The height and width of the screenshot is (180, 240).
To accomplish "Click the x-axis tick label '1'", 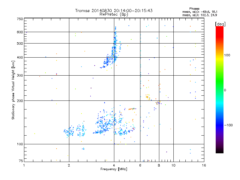I will point(24,165).
